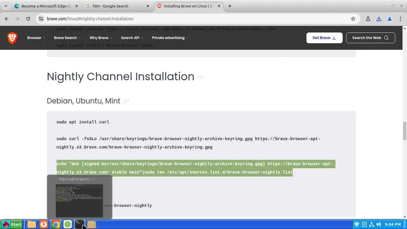Copy anchor link beside Debian, Ubuntu, Mint
407x229 pixels.
point(126,101)
